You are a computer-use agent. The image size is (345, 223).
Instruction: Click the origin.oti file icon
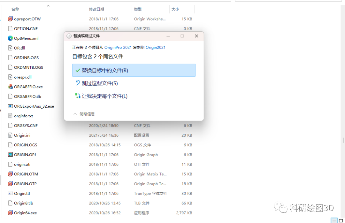[10, 164]
